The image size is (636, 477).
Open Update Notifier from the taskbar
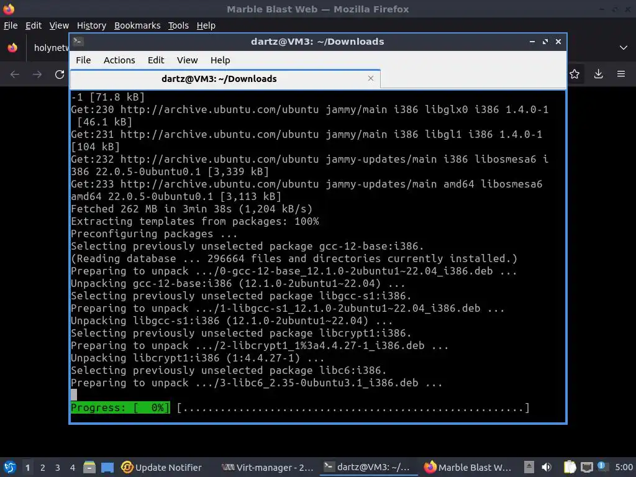click(161, 467)
